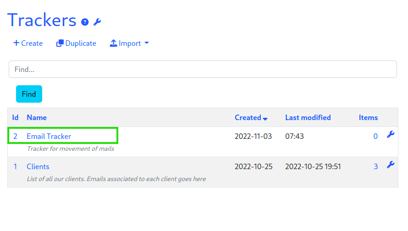Open Trackers admin wrench icon beside title
408x231 pixels.
(x=97, y=22)
